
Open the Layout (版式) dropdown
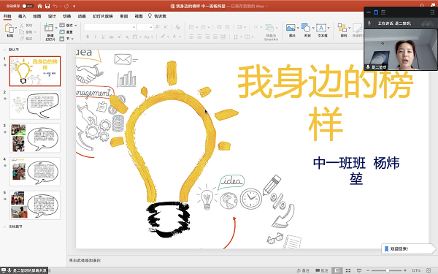68,25
